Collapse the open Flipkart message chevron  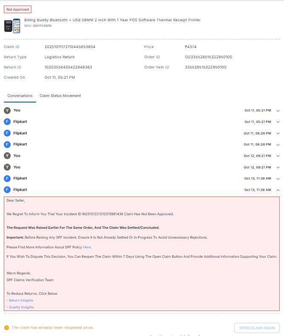pos(278,190)
